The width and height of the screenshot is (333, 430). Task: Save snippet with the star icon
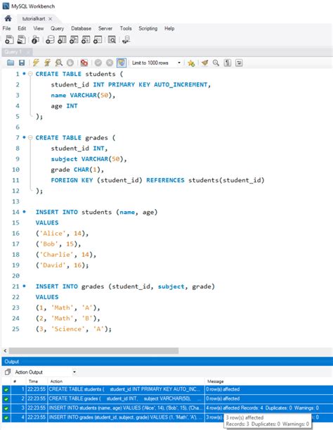coord(191,63)
